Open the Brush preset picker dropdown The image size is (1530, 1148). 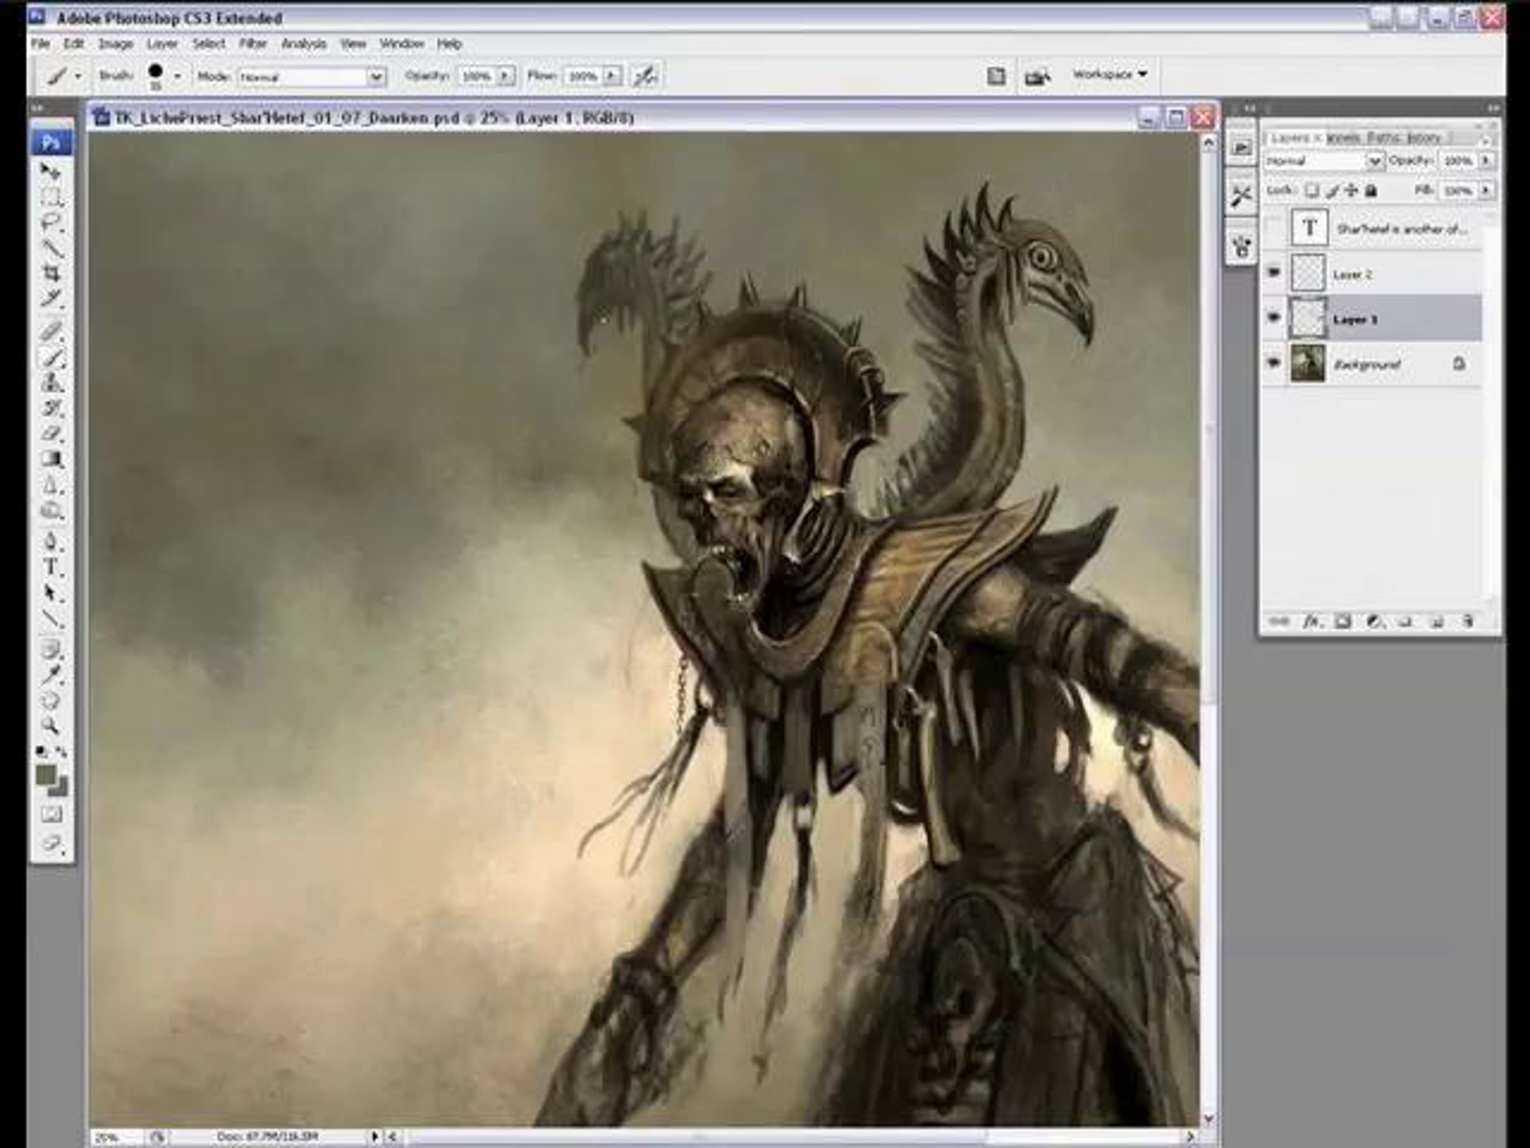coord(178,76)
